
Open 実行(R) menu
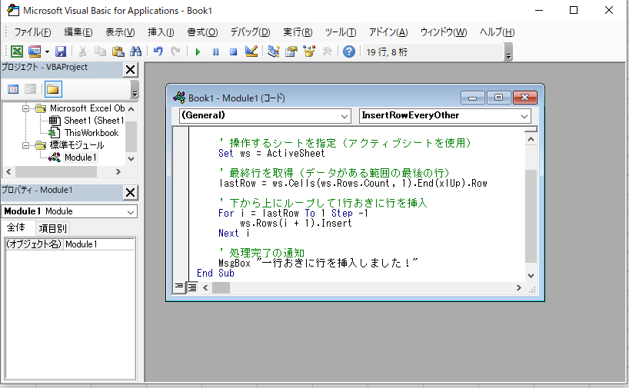click(298, 32)
